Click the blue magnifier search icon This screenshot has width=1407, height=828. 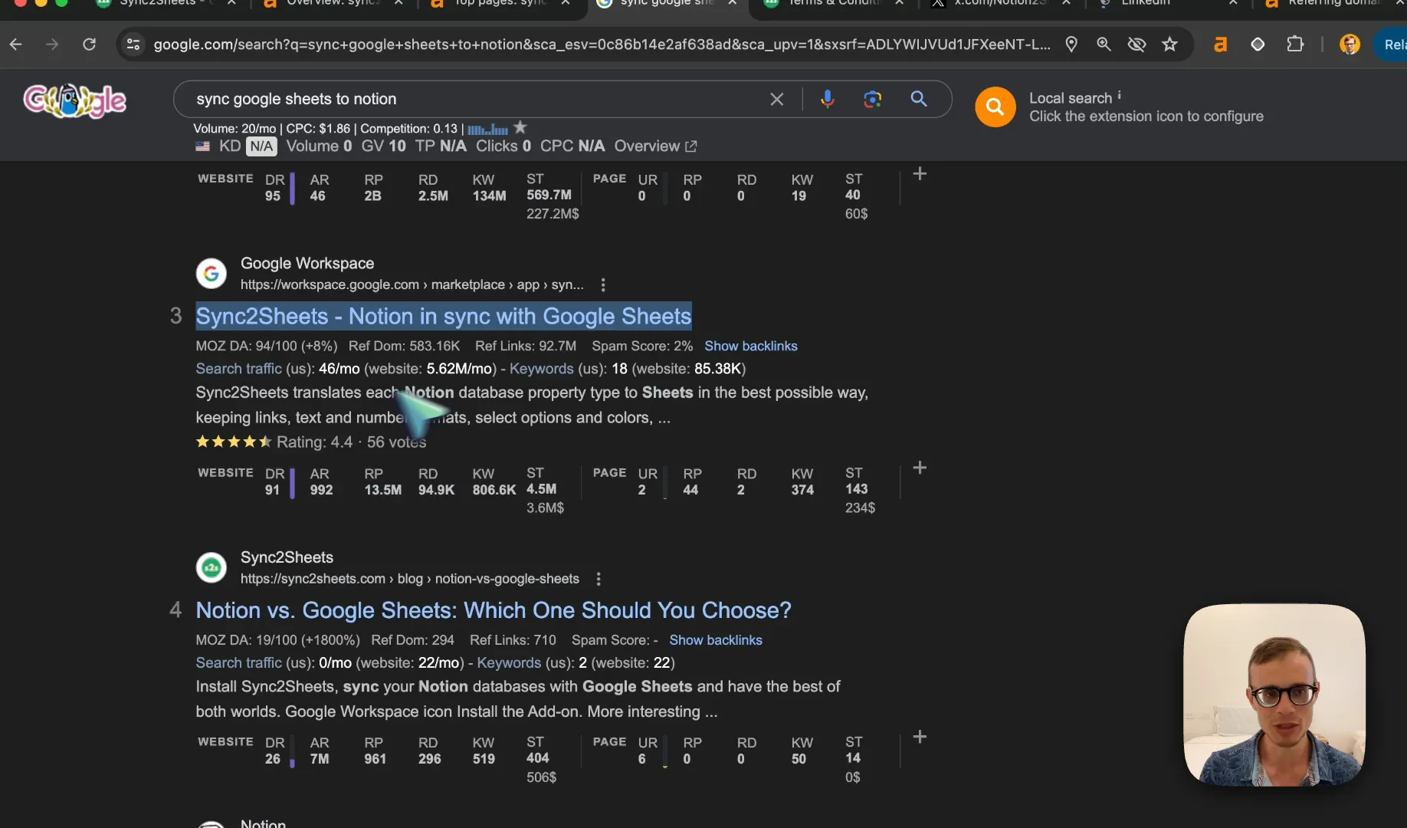coord(918,99)
